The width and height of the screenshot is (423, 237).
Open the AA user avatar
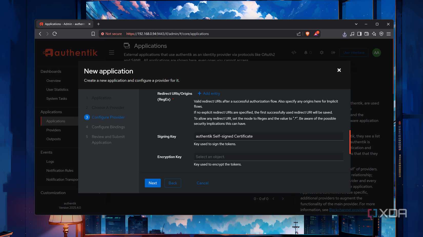point(376,53)
